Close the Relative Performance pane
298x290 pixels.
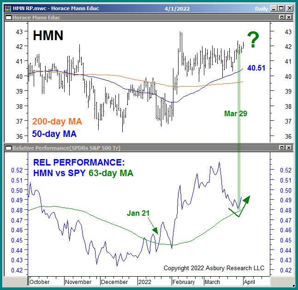pyautogui.click(x=289, y=148)
